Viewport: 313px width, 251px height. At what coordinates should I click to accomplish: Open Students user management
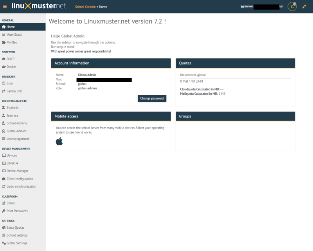click(x=23, y=108)
